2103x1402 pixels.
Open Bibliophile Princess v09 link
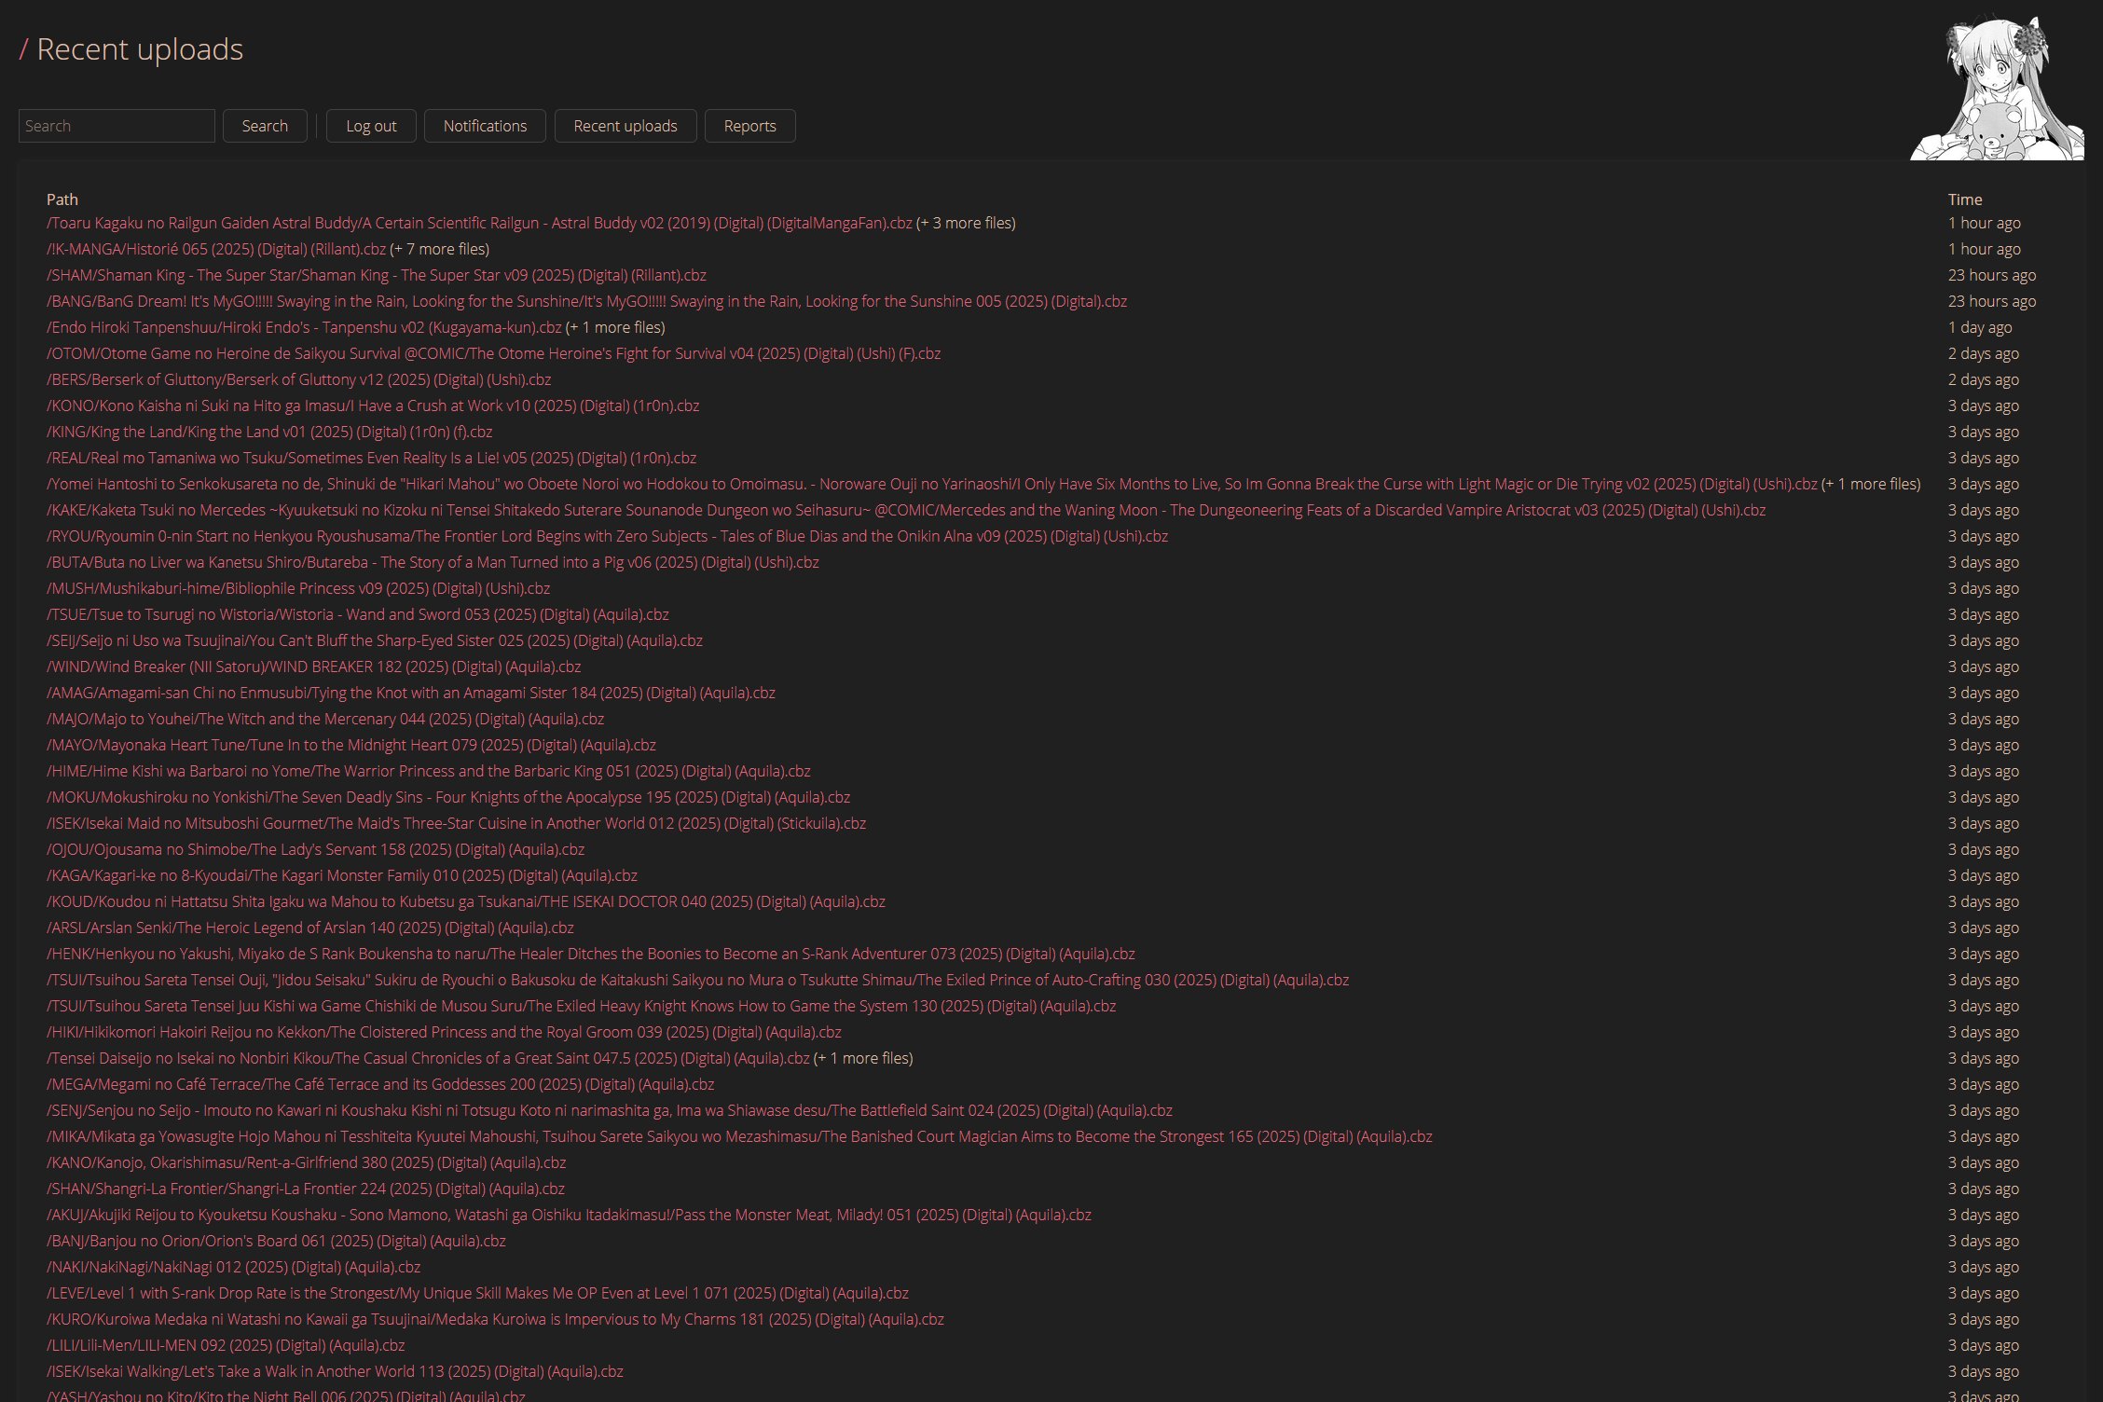point(298,588)
